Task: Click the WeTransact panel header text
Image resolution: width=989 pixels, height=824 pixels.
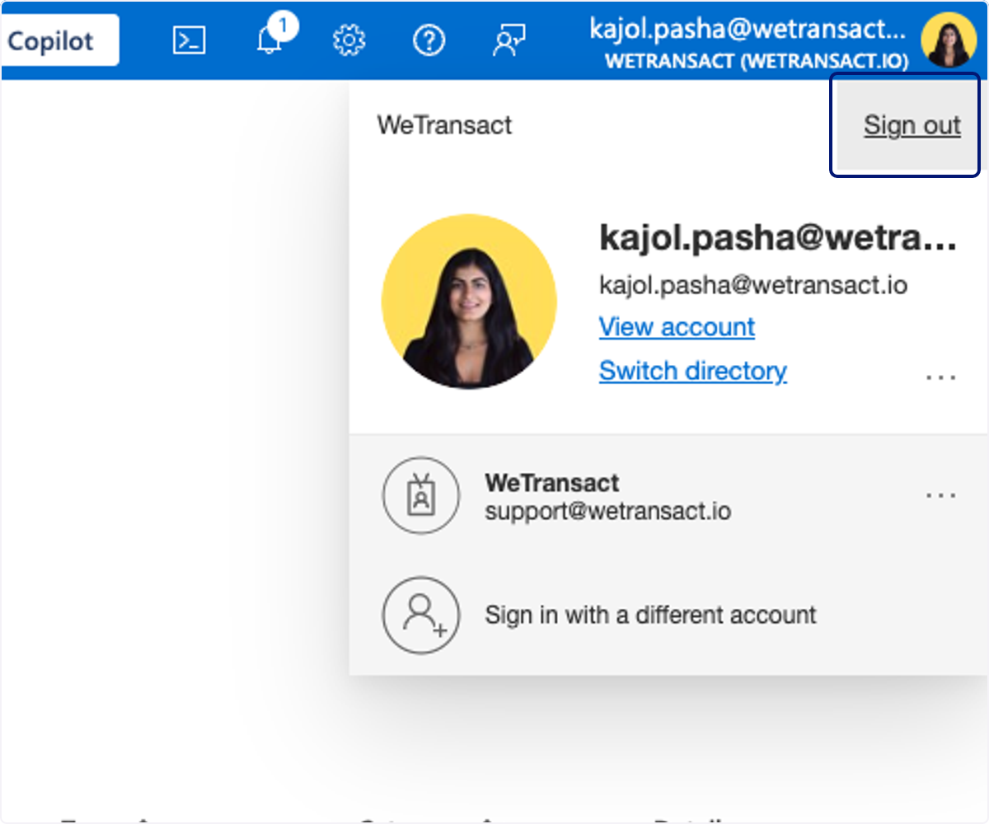Action: 444,125
